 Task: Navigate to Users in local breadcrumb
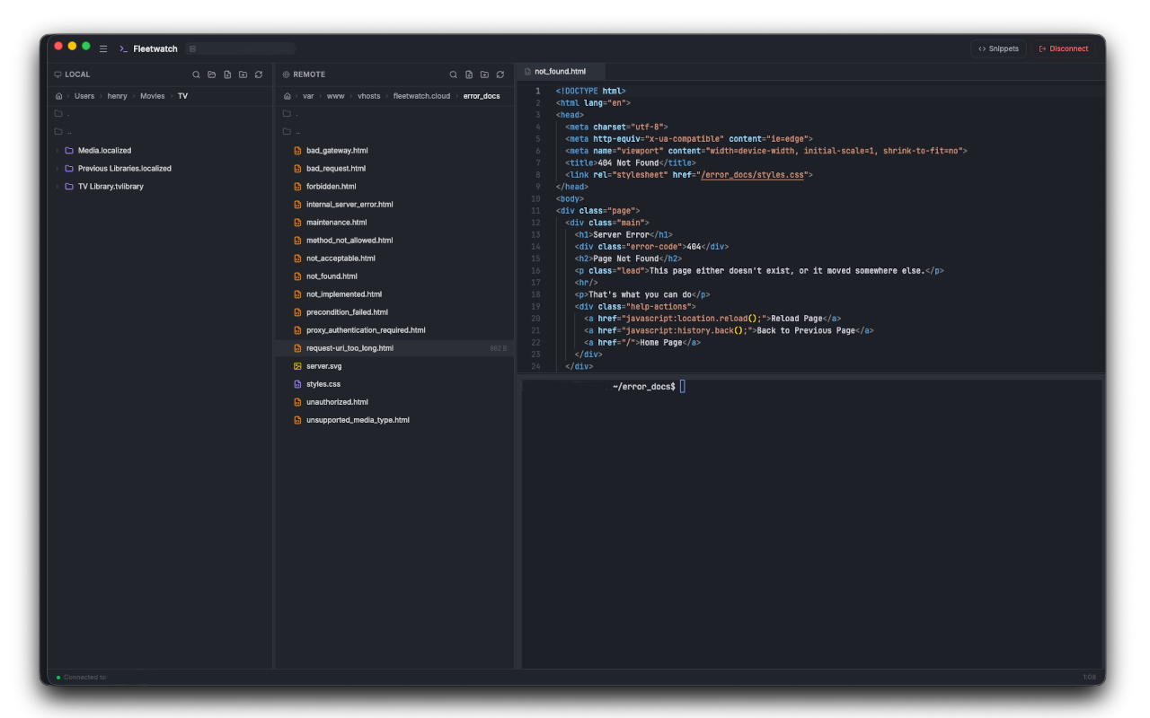[x=84, y=96]
